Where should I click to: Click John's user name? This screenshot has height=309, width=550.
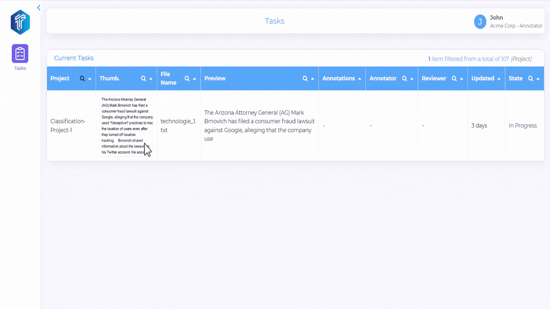[x=496, y=18]
